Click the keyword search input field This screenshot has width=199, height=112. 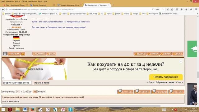(x=17, y=83)
